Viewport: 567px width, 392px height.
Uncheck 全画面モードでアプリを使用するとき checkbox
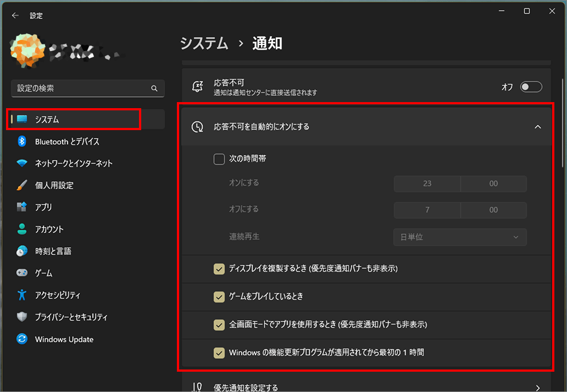(x=219, y=325)
